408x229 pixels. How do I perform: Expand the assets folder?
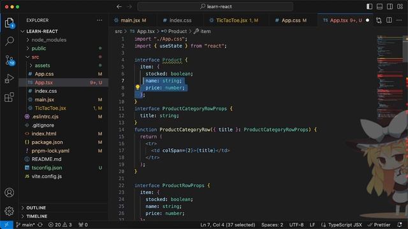pos(64,66)
